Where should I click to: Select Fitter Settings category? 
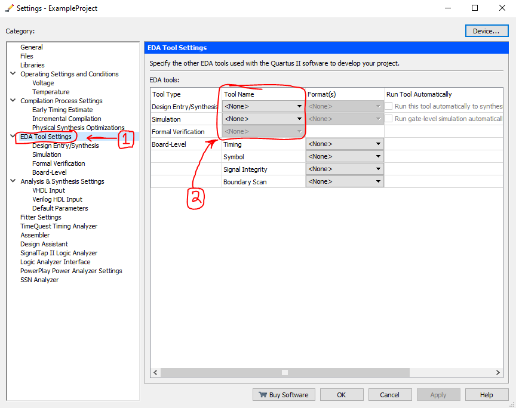click(x=41, y=217)
